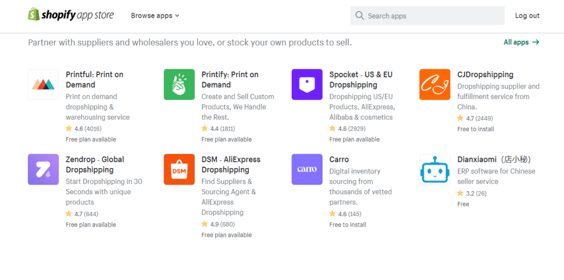Click the star rating icon for Carro
Screen dimensions: 564x280
click(332, 214)
